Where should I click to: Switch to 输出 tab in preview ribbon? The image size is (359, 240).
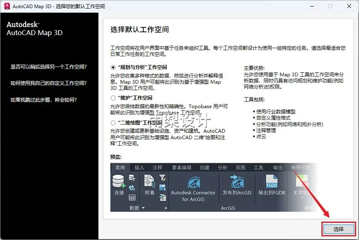pos(278,167)
